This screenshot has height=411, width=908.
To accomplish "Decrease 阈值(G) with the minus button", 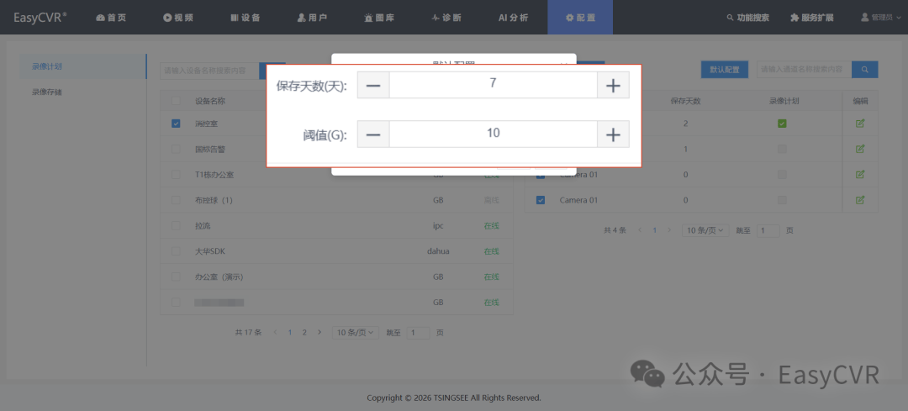I will point(373,134).
